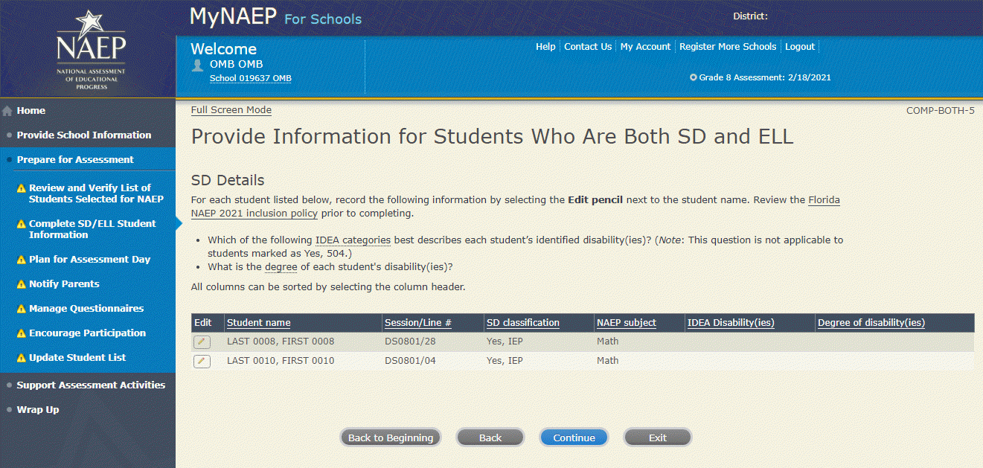Open the IDEA categories definition link
This screenshot has height=468, width=983.
pos(353,240)
